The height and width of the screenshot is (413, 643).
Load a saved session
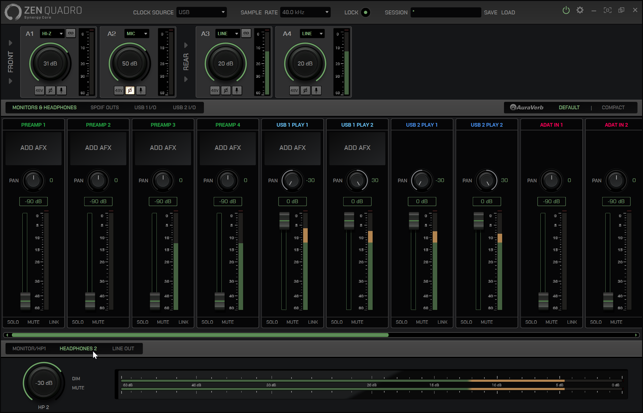(508, 13)
